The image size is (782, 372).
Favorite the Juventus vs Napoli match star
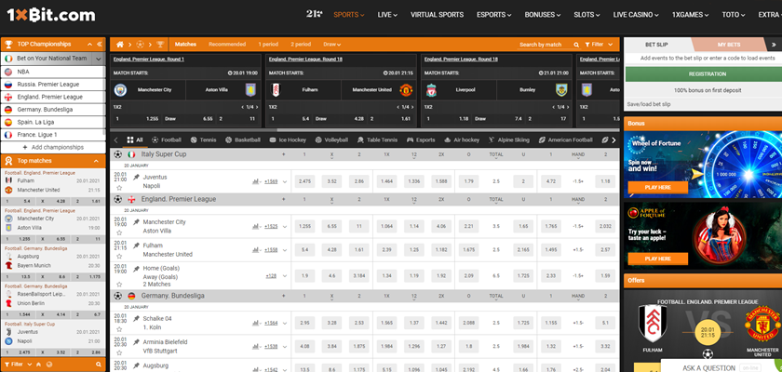(119, 188)
